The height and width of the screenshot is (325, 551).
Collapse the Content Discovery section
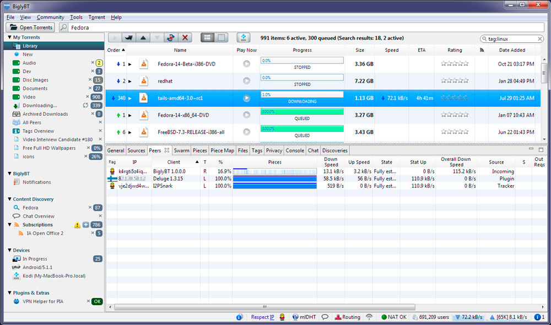9,199
